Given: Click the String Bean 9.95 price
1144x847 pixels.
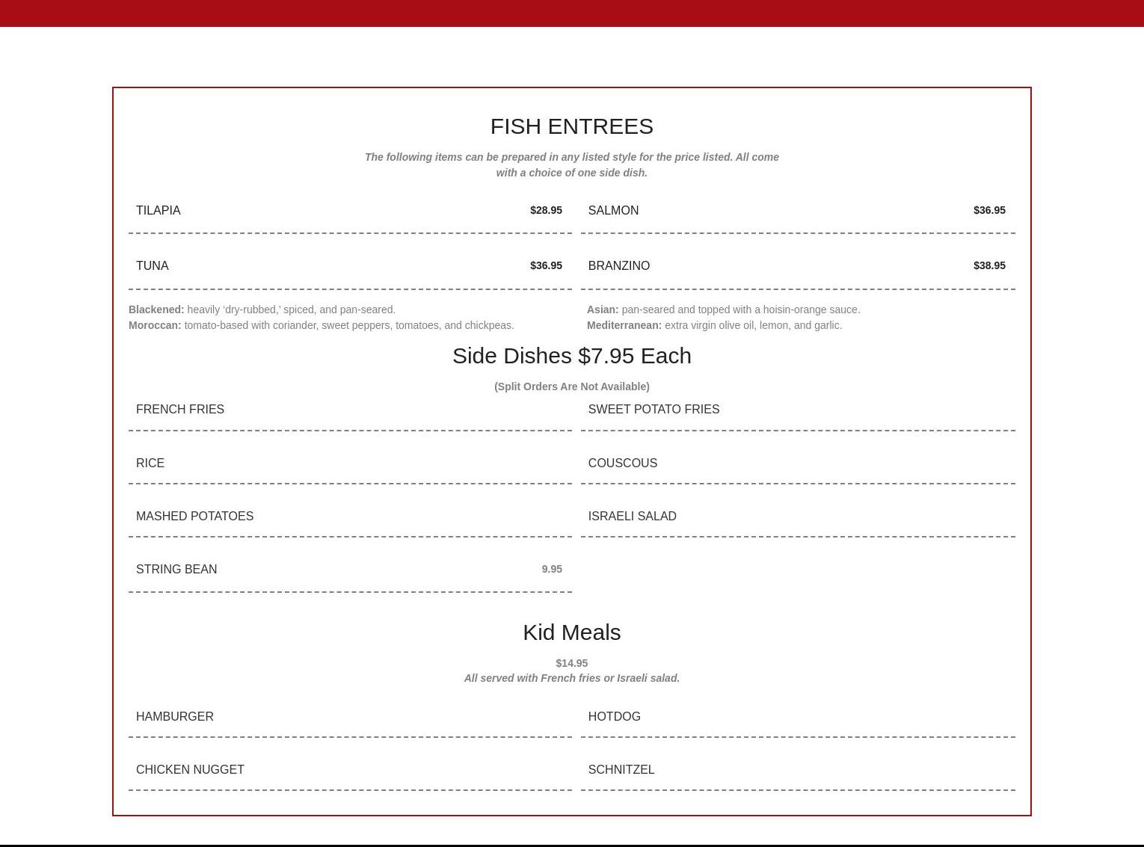Looking at the screenshot, I should [552, 570].
